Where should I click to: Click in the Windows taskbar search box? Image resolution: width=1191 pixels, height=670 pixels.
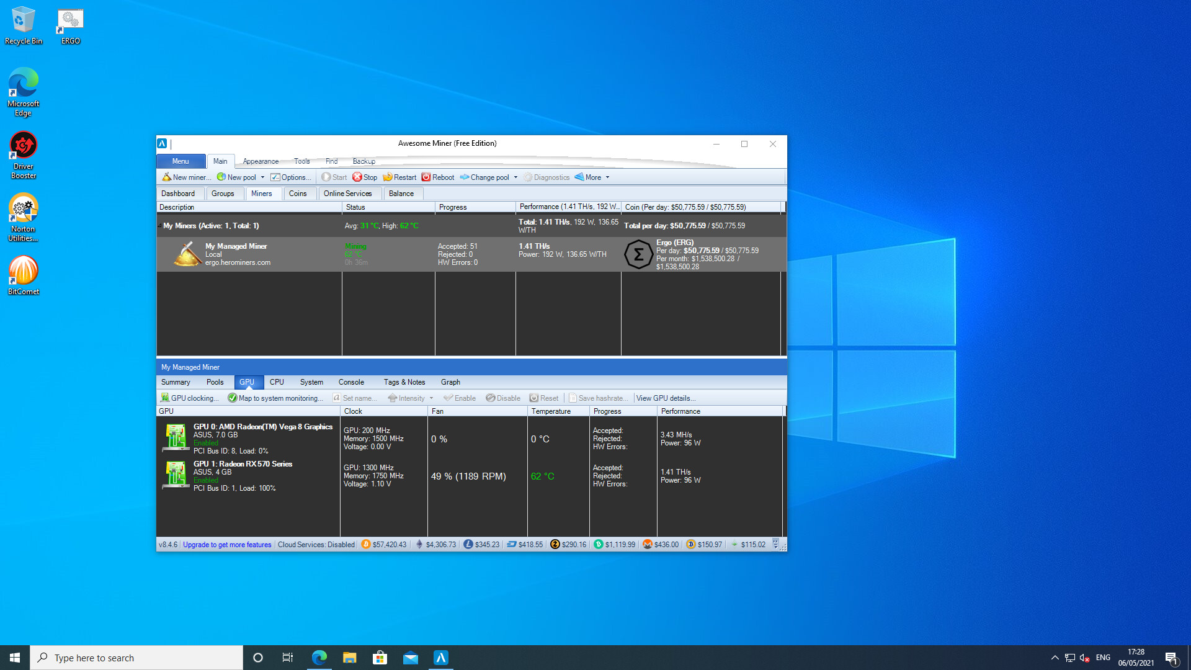pyautogui.click(x=136, y=658)
